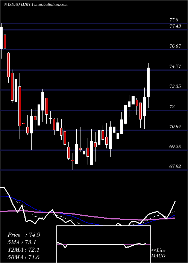
Task: Click the 76.07 price level label
Action: [x=175, y=46]
